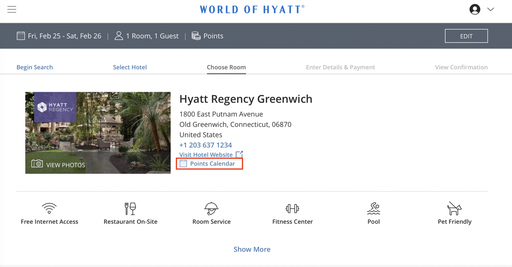Select the Pool amenity label
512x267 pixels.
pyautogui.click(x=374, y=222)
